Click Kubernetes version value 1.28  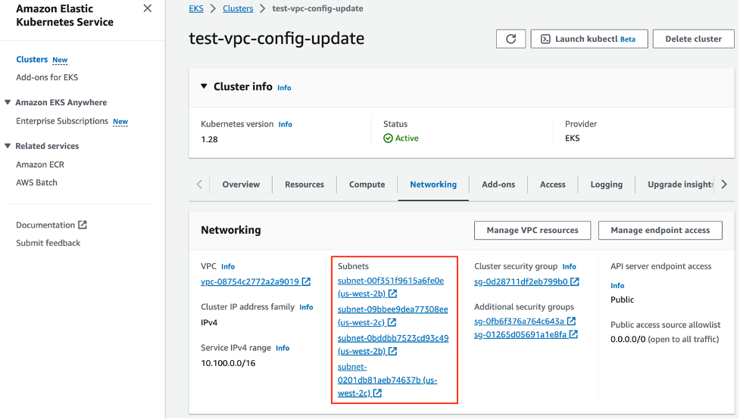209,139
